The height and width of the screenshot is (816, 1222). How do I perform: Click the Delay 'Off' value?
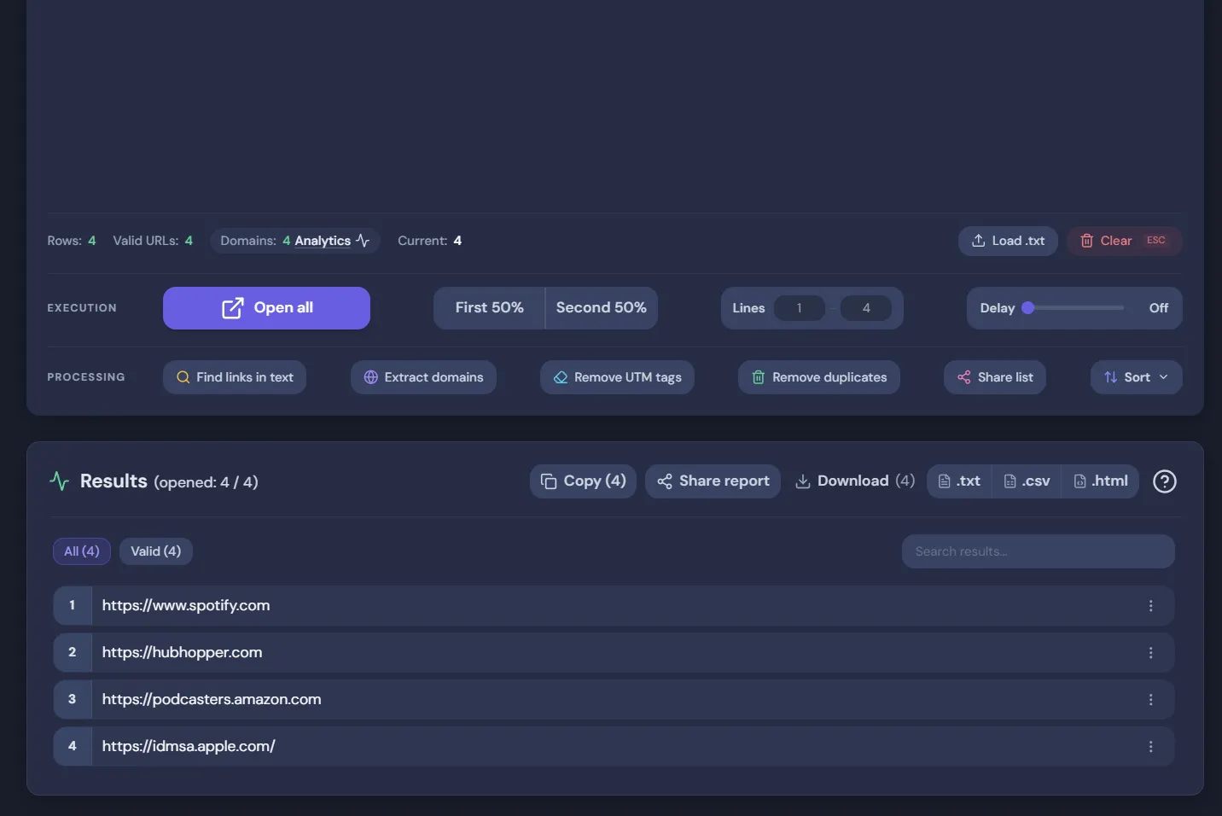[1159, 308]
